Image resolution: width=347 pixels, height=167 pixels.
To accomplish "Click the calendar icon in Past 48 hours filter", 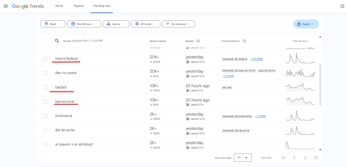I will point(73,24).
